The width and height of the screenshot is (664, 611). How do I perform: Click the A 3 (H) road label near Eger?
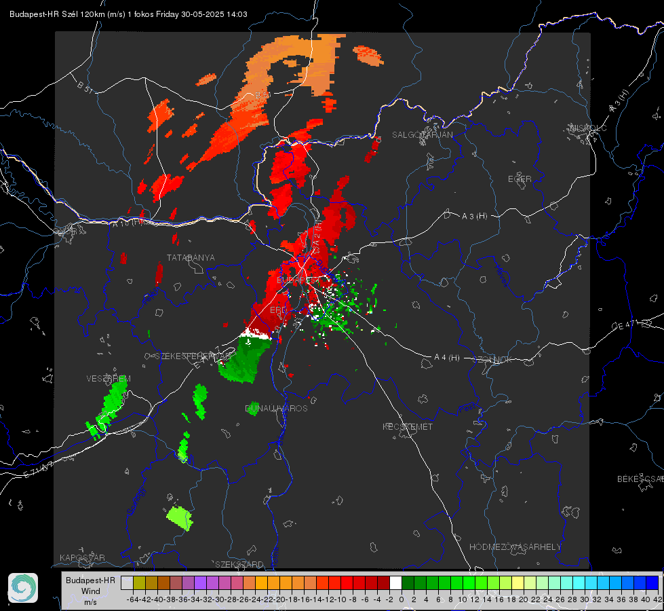[x=474, y=217]
